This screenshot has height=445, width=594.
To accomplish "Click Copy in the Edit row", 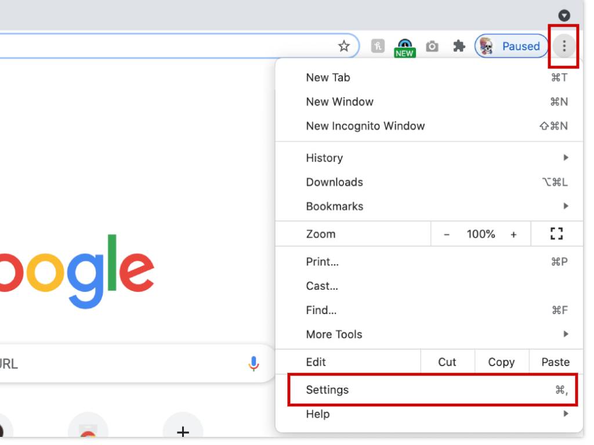I will [x=501, y=362].
